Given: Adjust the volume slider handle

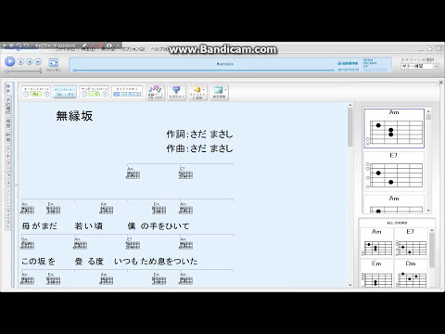Looking at the screenshot, I should (x=41, y=71).
